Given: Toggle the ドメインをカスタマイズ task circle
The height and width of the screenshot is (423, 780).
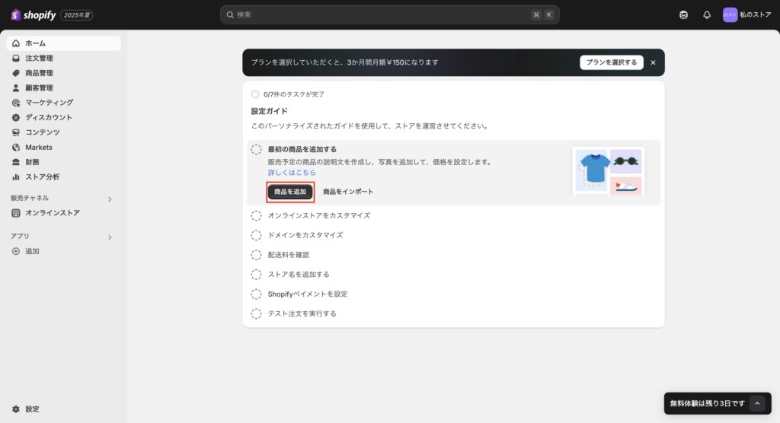Looking at the screenshot, I should [257, 235].
